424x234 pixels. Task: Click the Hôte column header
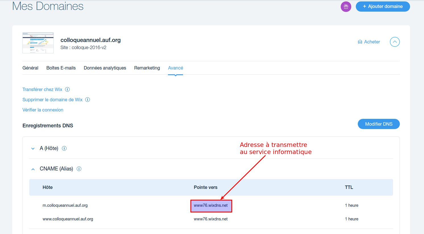click(47, 187)
